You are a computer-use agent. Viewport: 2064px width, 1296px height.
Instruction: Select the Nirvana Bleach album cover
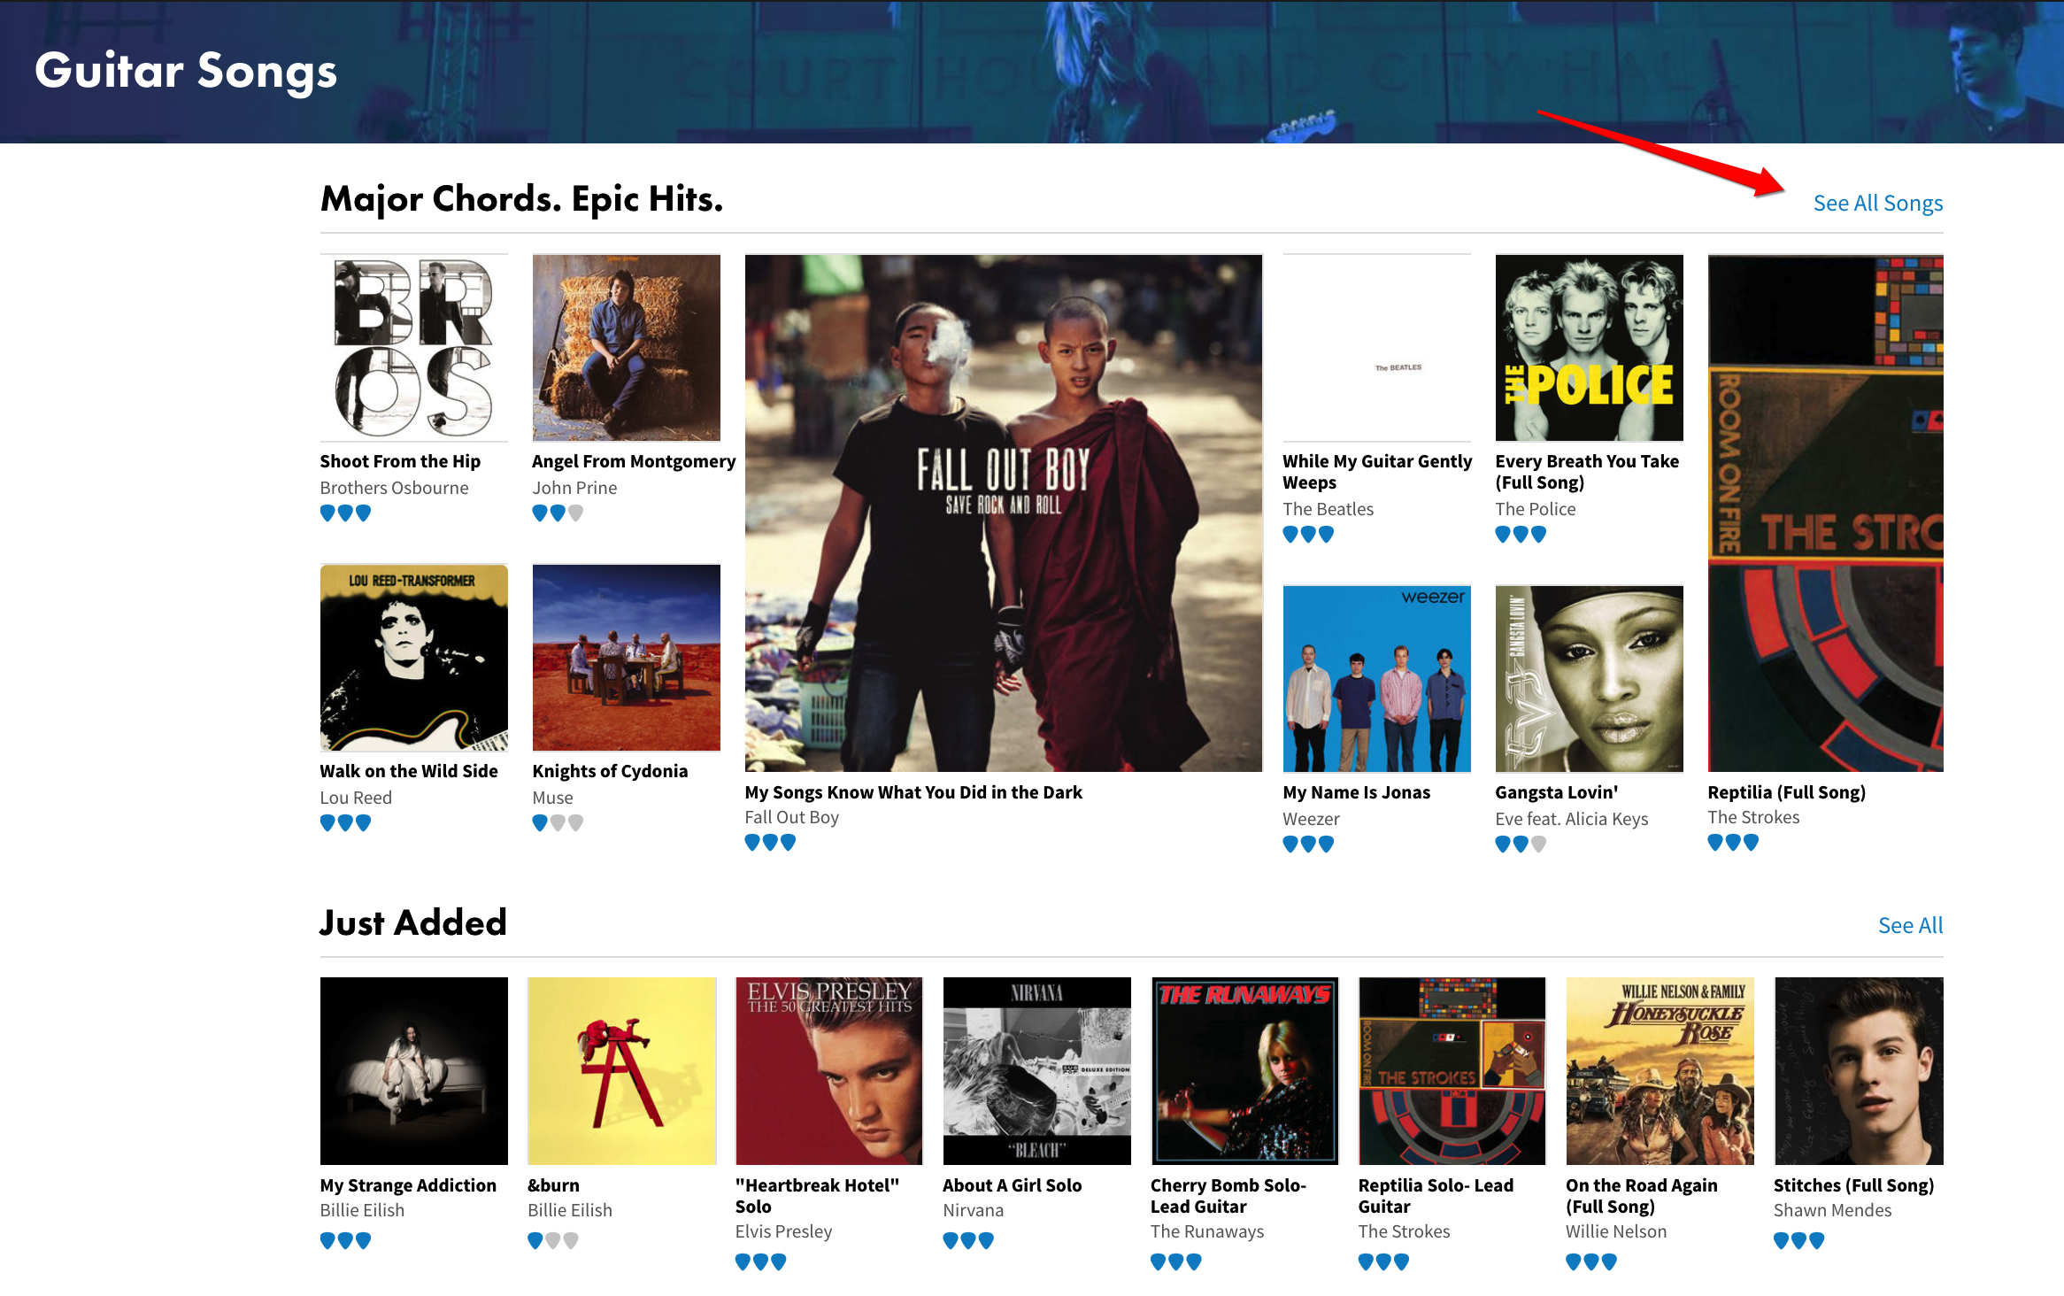1036,1071
